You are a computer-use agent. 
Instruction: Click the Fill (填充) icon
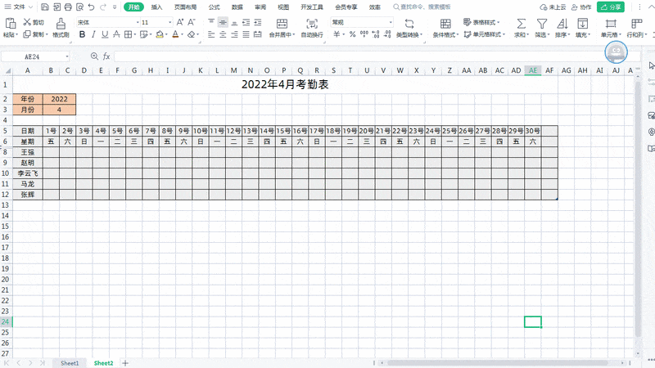click(x=583, y=24)
